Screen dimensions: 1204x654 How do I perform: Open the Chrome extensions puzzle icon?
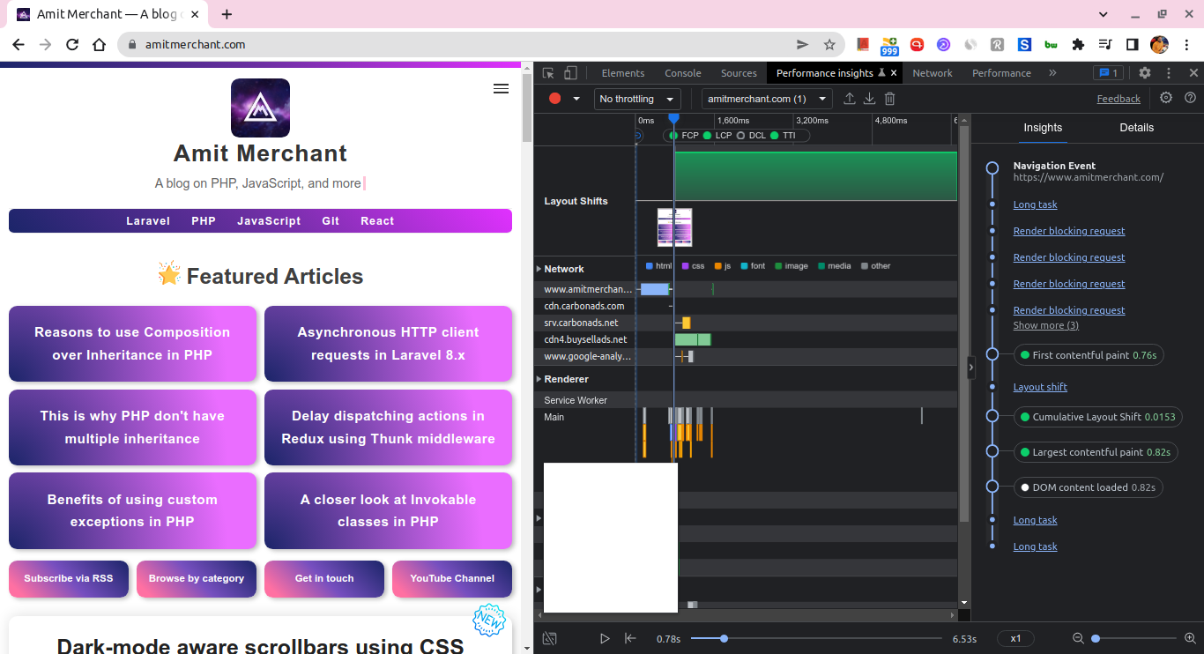coord(1077,44)
